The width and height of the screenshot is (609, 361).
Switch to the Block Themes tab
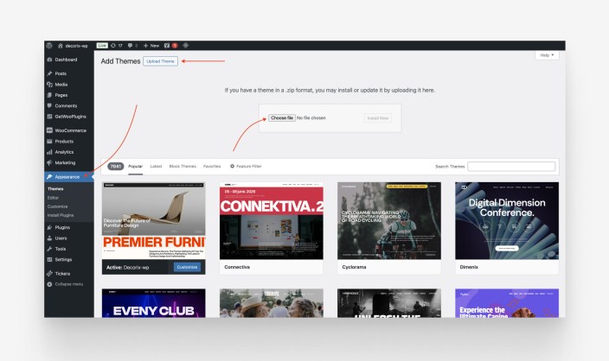(183, 167)
